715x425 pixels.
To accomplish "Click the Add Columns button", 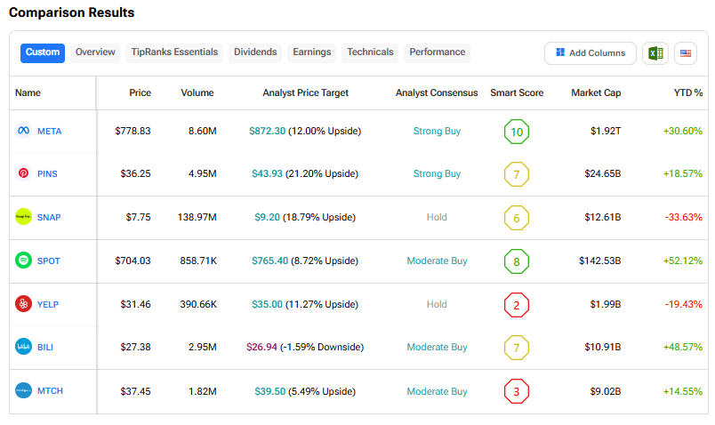I will coord(590,53).
